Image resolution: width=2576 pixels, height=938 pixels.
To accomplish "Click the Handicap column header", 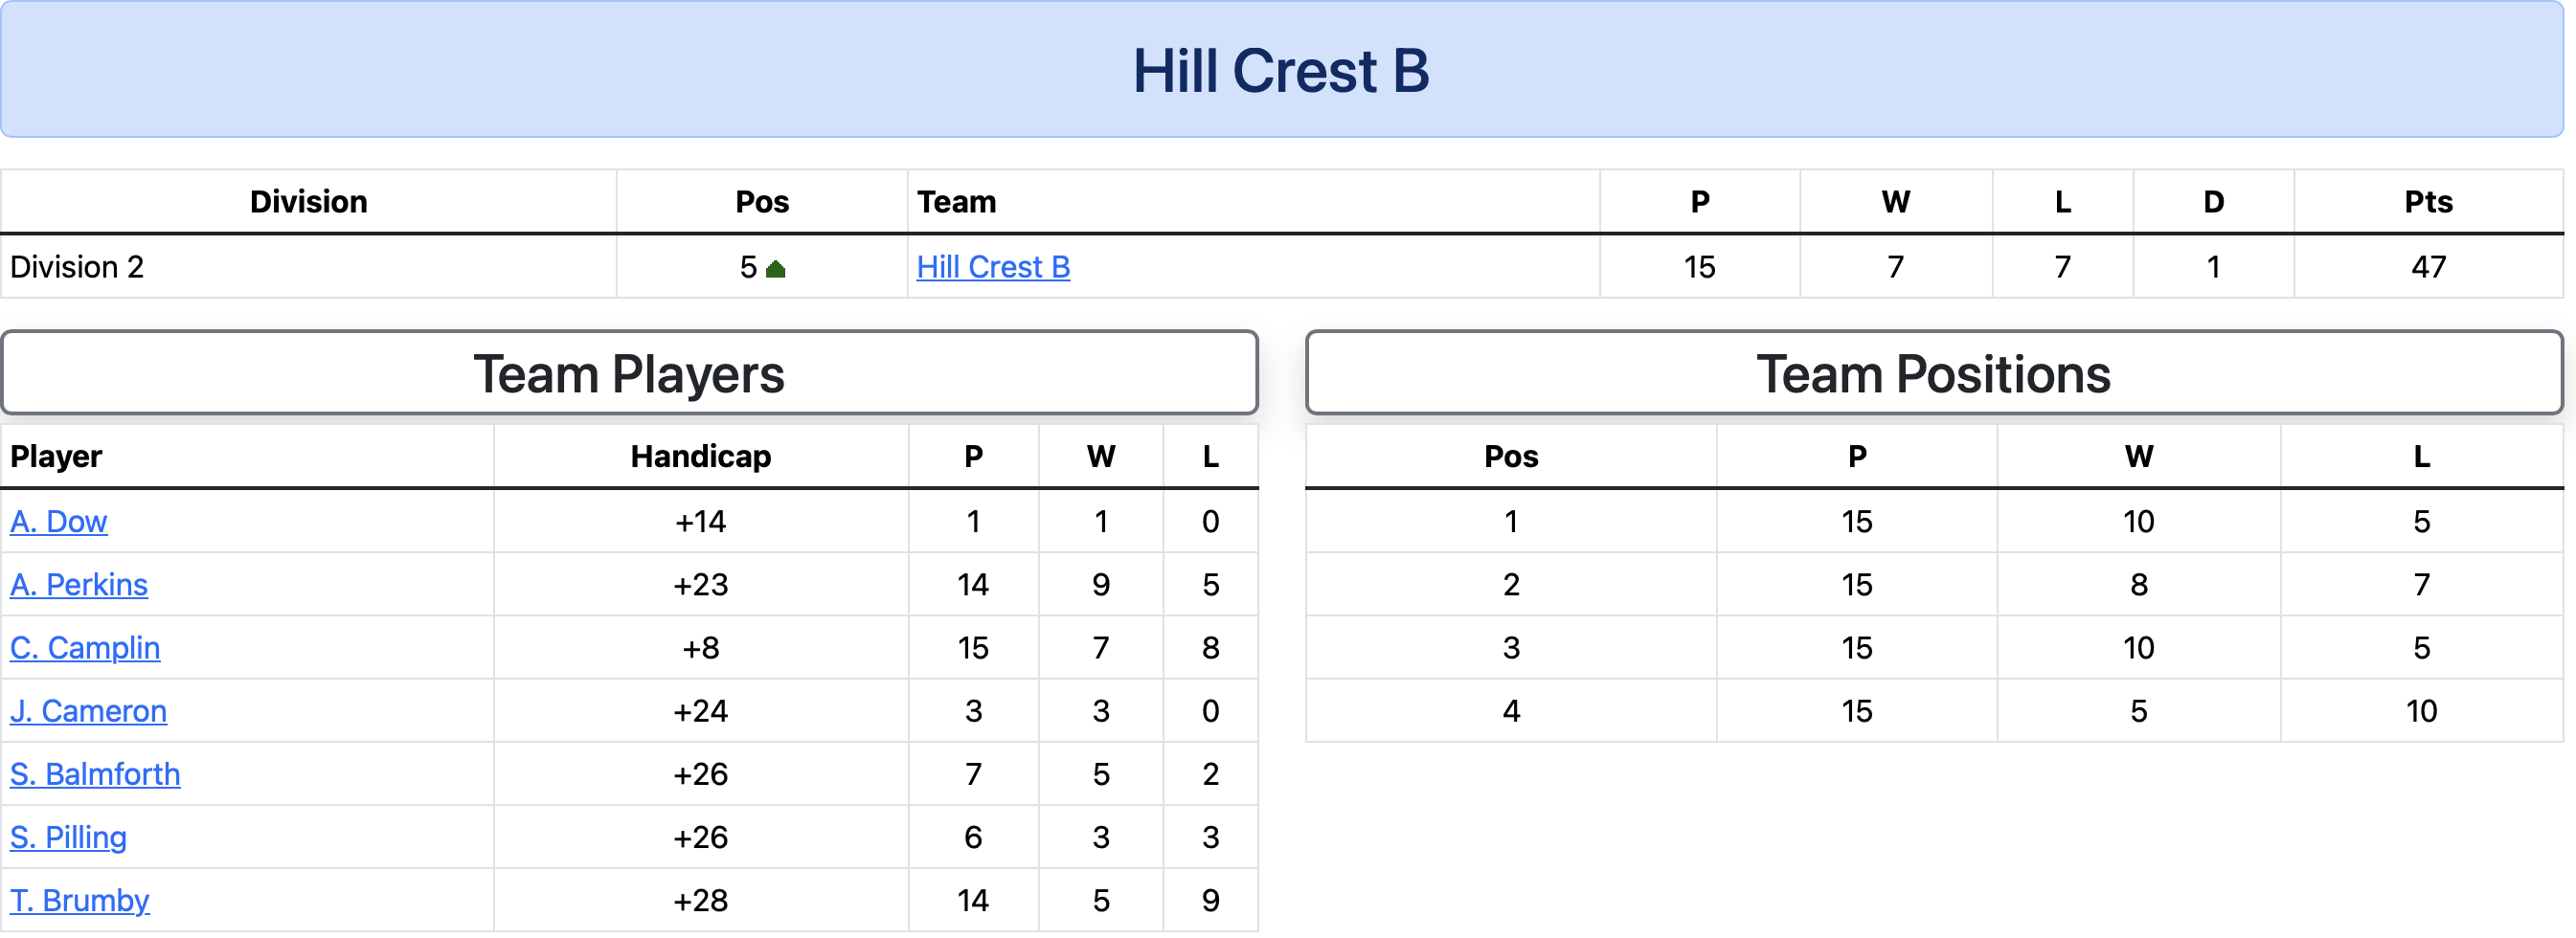I will 700,456.
